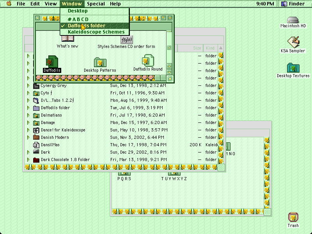Select the P Q R S folder icon
Image resolution: width=312 pixels, height=234 pixels.
124,174
